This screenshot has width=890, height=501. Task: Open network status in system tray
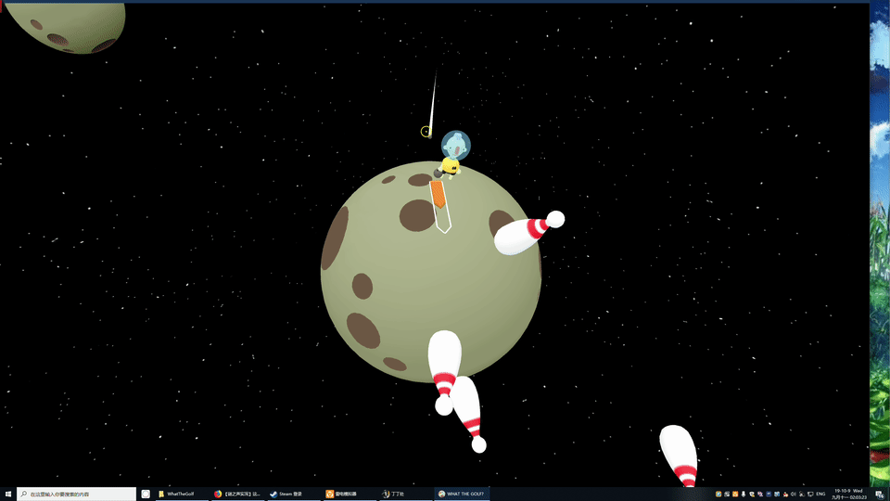coord(810,495)
